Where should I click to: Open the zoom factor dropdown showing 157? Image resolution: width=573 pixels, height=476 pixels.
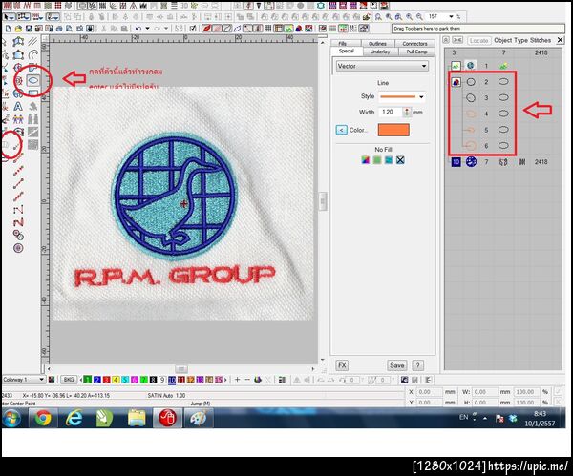451,17
